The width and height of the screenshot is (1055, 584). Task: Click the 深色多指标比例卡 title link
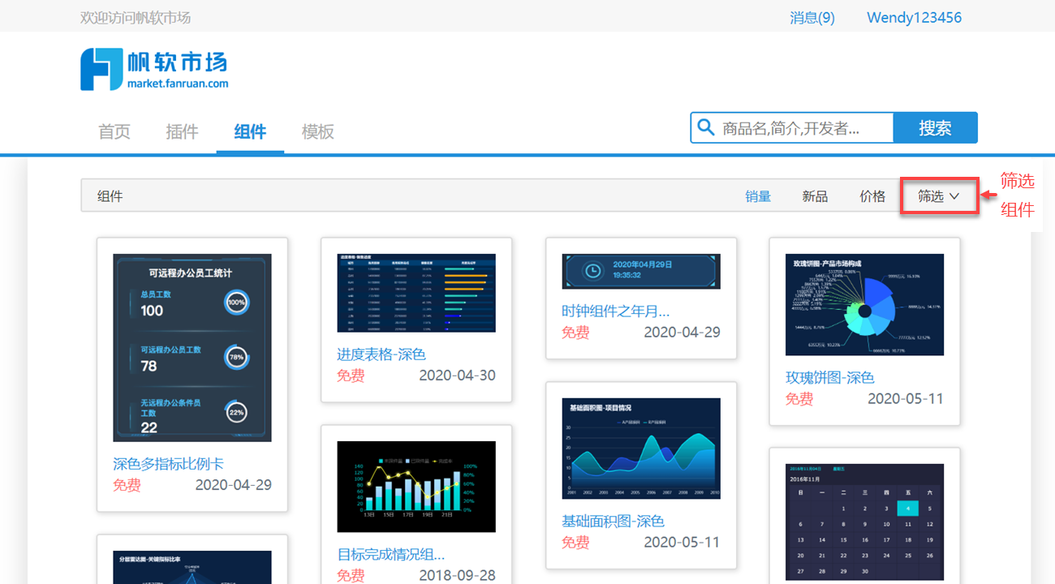pos(168,464)
